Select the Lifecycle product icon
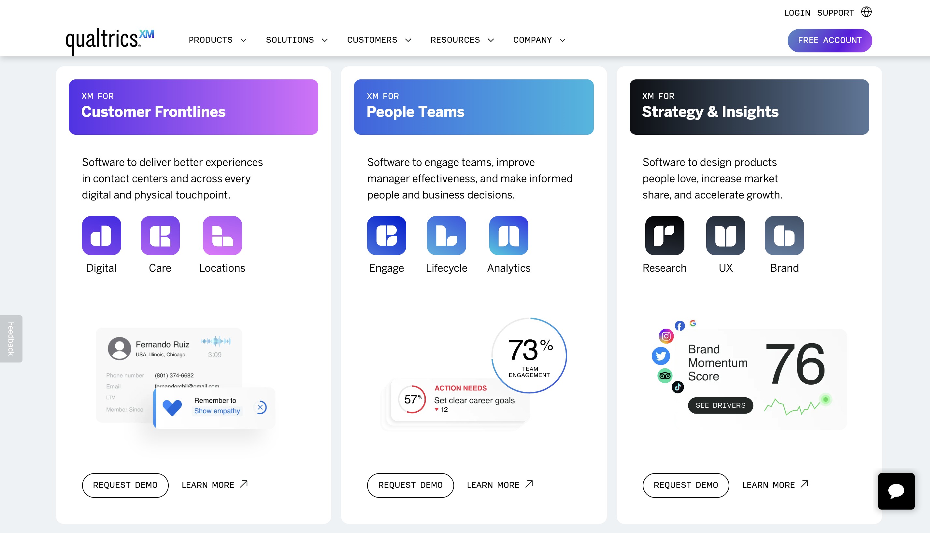 [446, 235]
